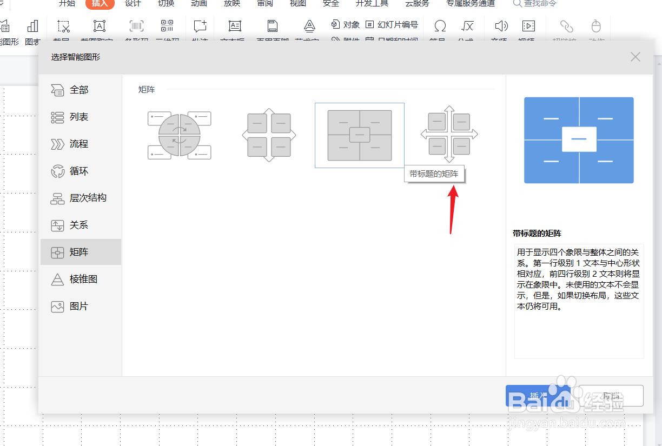Choose the basic matrix thumbnail with diamond
662x446 pixels.
pyautogui.click(x=269, y=135)
